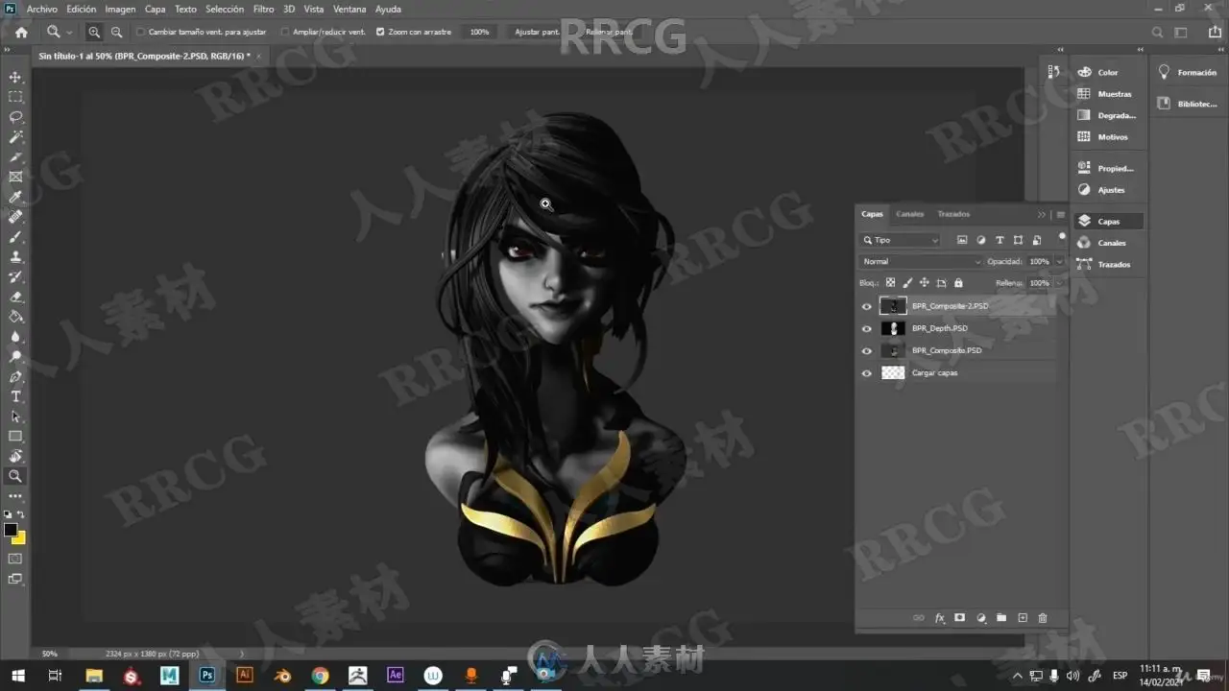Swap foreground and background colors
The width and height of the screenshot is (1229, 691).
(21, 515)
